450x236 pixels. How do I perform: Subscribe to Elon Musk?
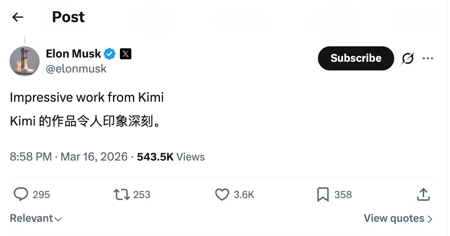coord(356,58)
